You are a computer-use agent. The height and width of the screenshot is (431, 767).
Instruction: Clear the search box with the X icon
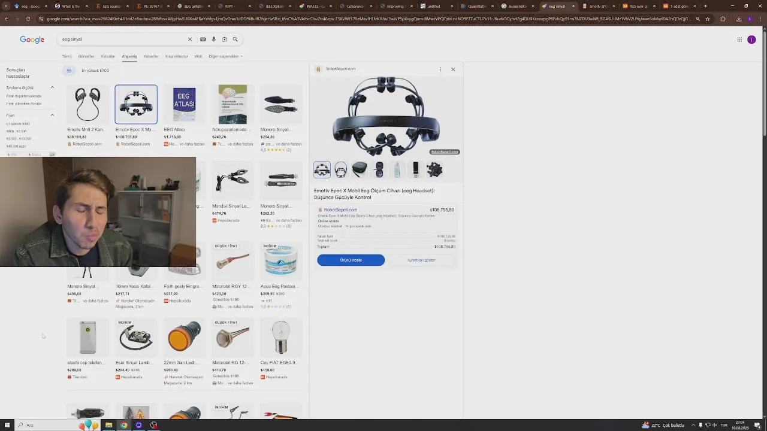[190, 40]
